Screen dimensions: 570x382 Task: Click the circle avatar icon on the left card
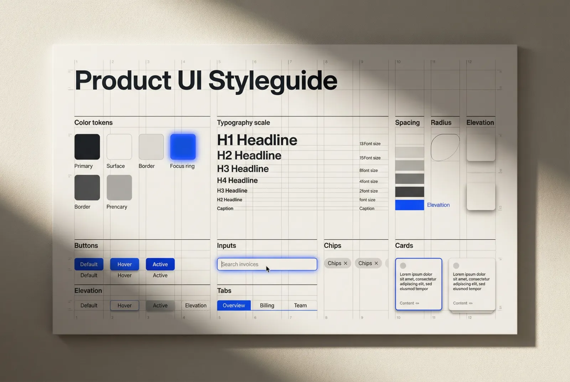(403, 265)
